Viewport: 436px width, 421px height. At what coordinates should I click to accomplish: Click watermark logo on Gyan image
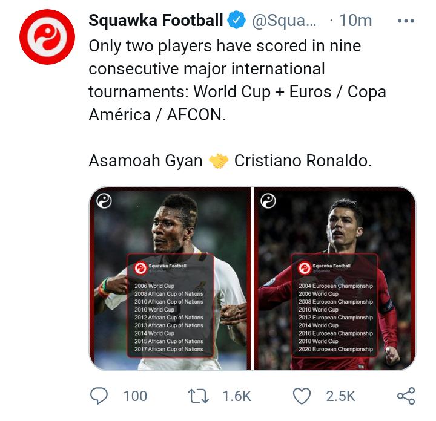(x=104, y=201)
